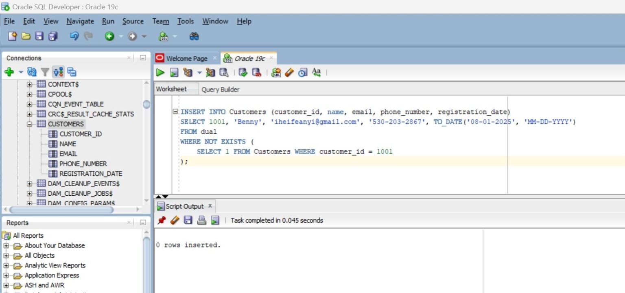Open SQL History with the clock icon
Image resolution: width=625 pixels, height=293 pixels.
(302, 72)
